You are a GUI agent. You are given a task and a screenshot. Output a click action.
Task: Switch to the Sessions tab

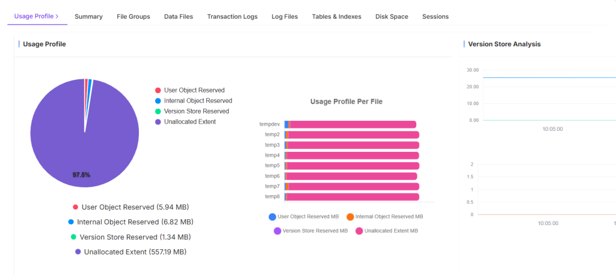tap(435, 17)
